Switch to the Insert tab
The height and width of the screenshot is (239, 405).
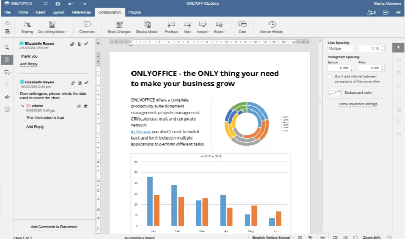coord(40,12)
